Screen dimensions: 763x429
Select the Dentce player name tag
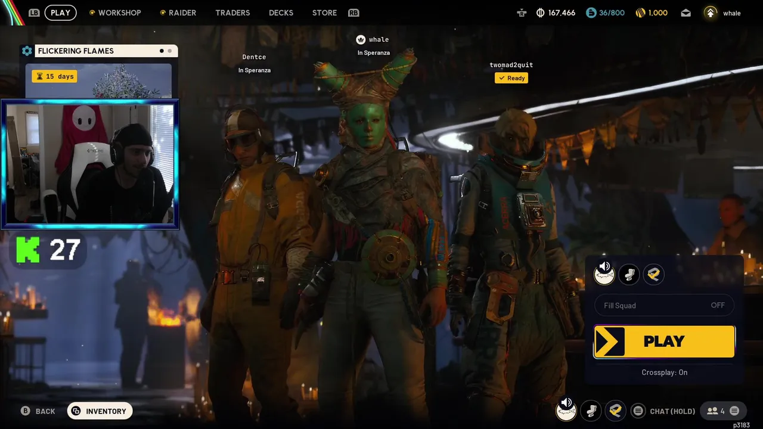tap(254, 57)
